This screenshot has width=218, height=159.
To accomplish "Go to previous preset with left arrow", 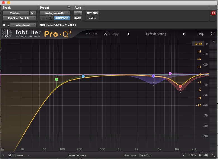I will (129, 34).
